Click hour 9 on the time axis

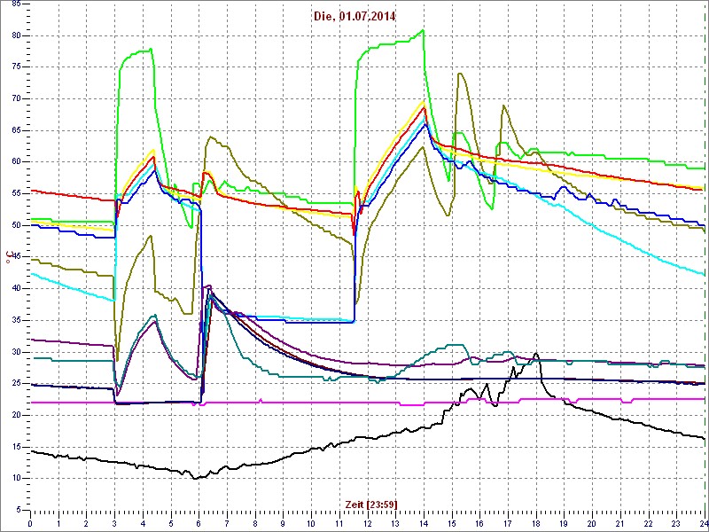click(x=283, y=524)
